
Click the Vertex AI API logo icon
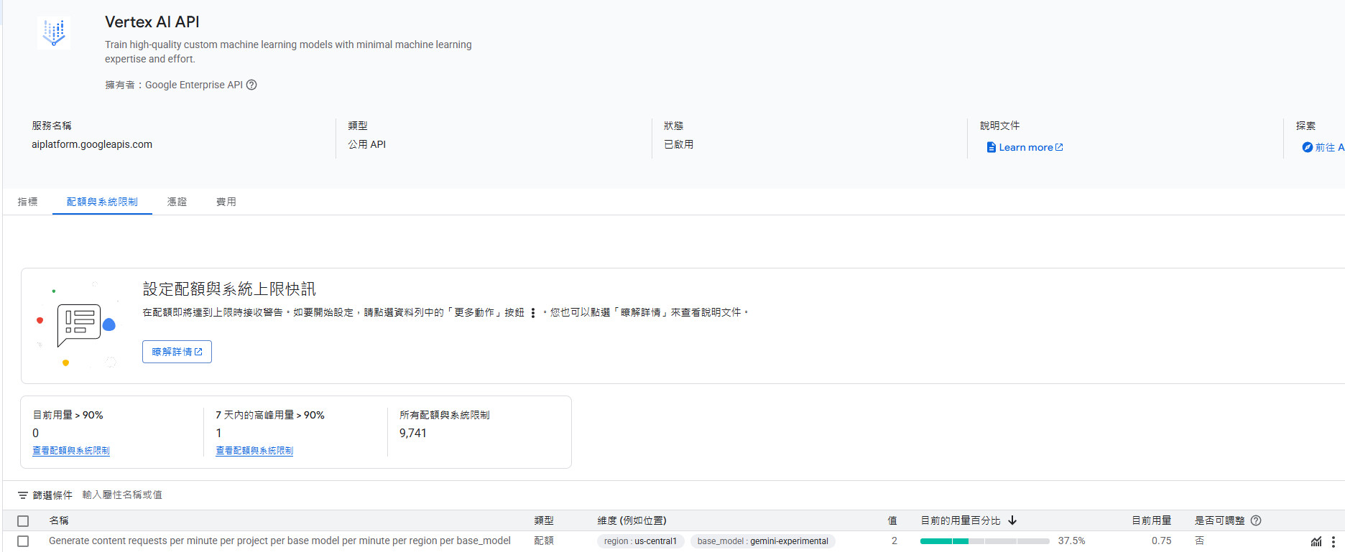[x=54, y=32]
